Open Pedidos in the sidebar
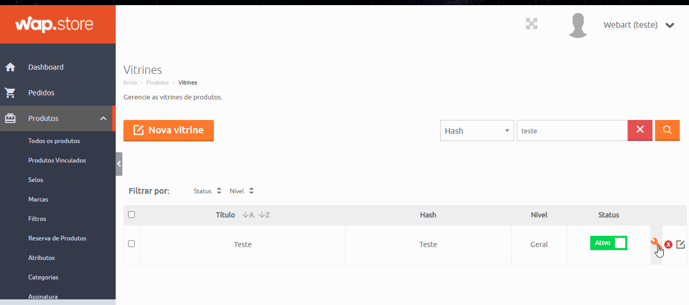The image size is (689, 305). (41, 93)
